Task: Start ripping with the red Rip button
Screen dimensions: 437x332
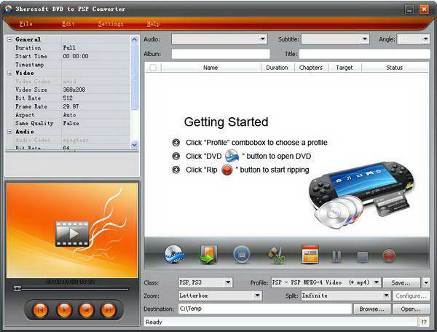Action: coord(388,256)
